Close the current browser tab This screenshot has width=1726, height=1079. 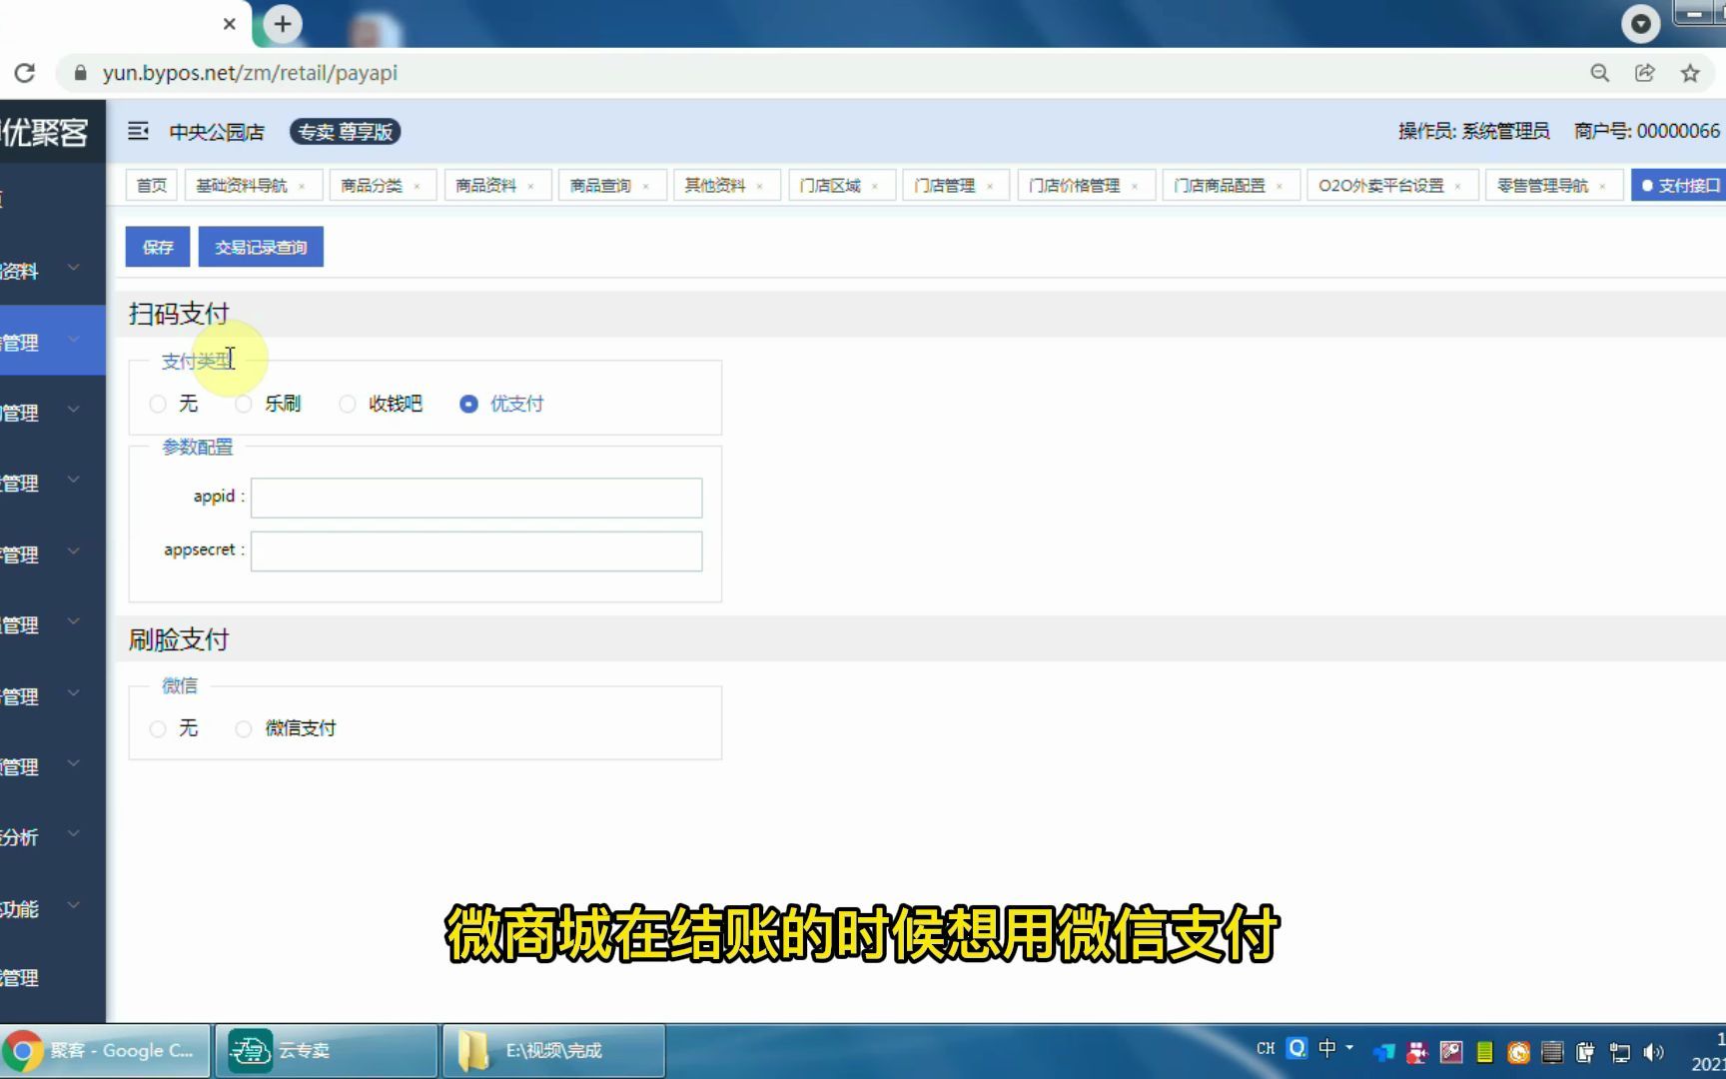coord(230,24)
